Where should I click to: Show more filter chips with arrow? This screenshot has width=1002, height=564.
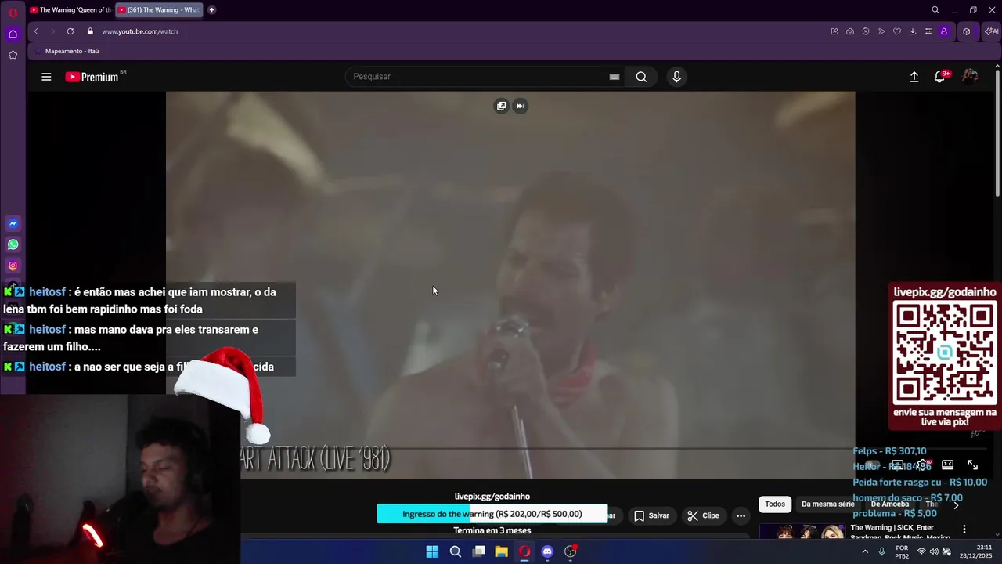point(955,505)
